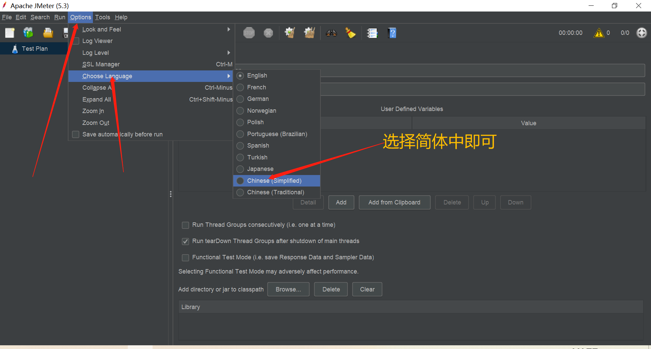Select the Chinese (Simplified) language radio button
Image resolution: width=651 pixels, height=349 pixels.
tap(240, 181)
